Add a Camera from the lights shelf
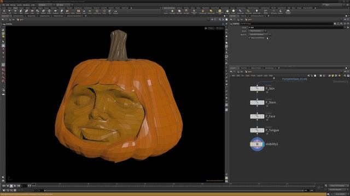Image resolution: width=350 pixels, height=196 pixels. [166, 11]
